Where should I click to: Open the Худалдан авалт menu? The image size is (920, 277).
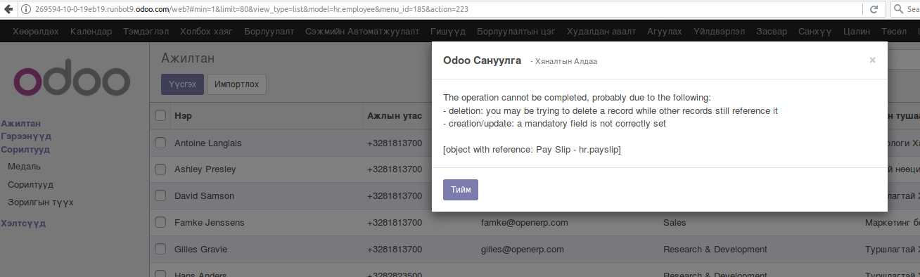[x=601, y=32]
